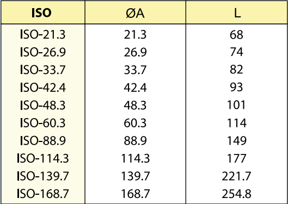Select the ISO-88.9 row label
Image resolution: width=288 pixels, height=204 pixels.
click(43, 140)
